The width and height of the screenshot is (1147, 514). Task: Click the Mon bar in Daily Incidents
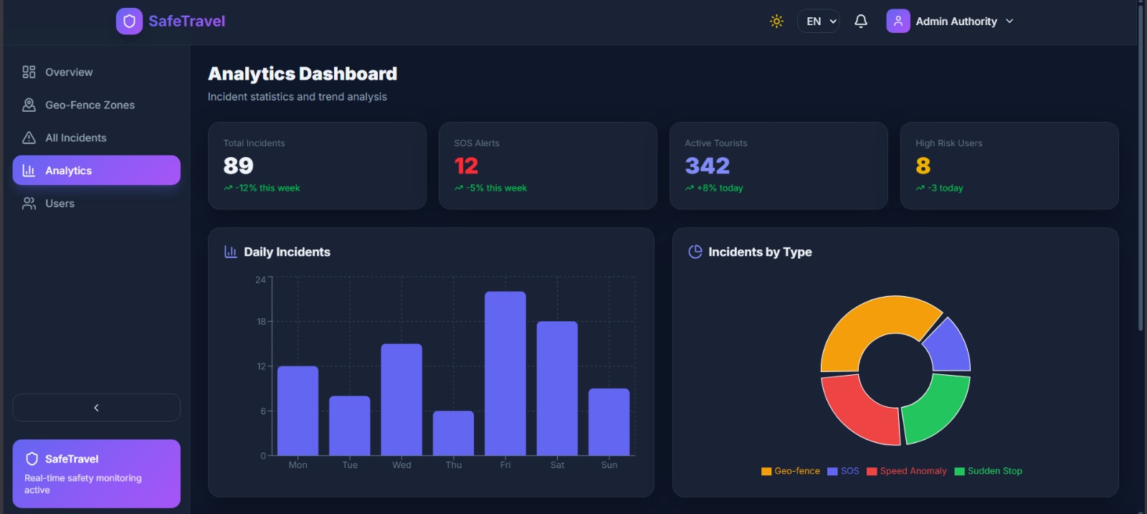pos(298,411)
